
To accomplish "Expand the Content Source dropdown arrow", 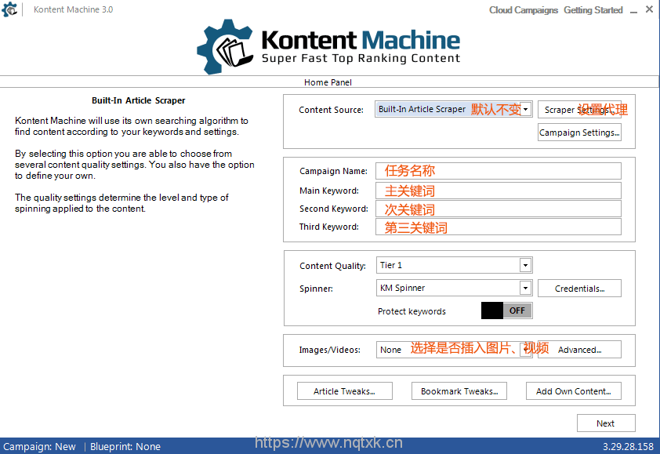I will click(526, 110).
